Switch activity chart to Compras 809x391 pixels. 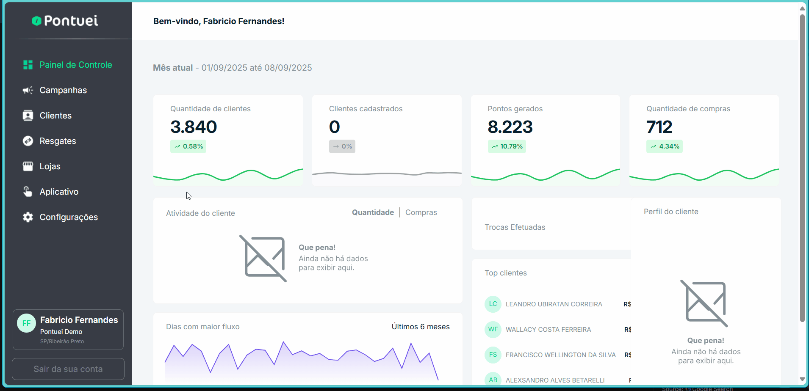pyautogui.click(x=421, y=212)
